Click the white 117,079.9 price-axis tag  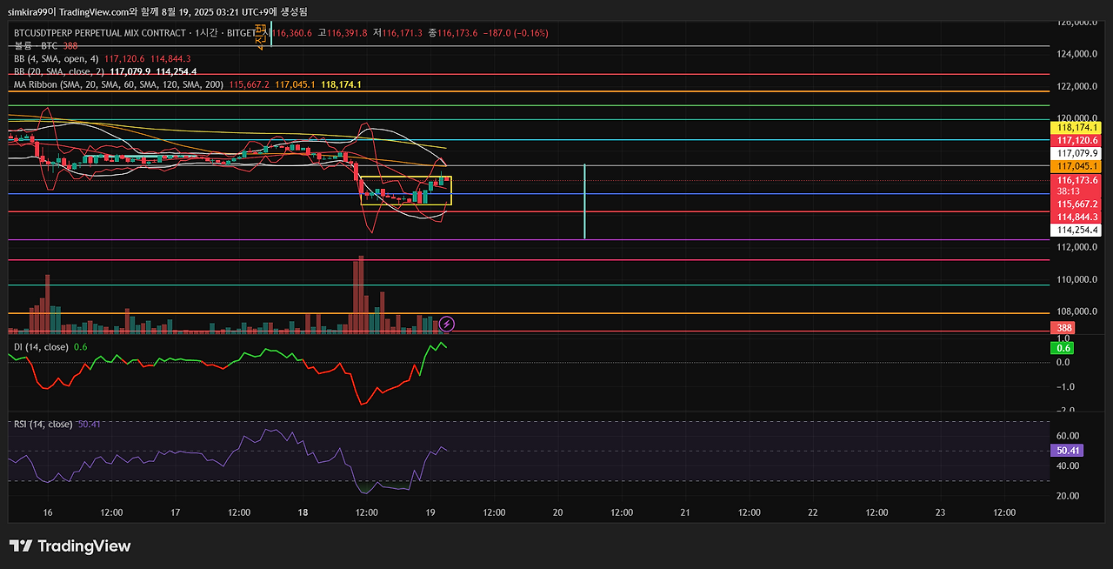point(1077,153)
